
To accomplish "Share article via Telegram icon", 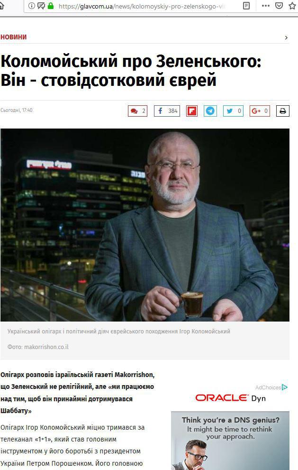I will click(210, 111).
